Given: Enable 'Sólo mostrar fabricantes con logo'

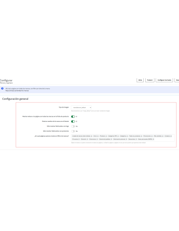Looking at the screenshot, I should click(73, 127).
